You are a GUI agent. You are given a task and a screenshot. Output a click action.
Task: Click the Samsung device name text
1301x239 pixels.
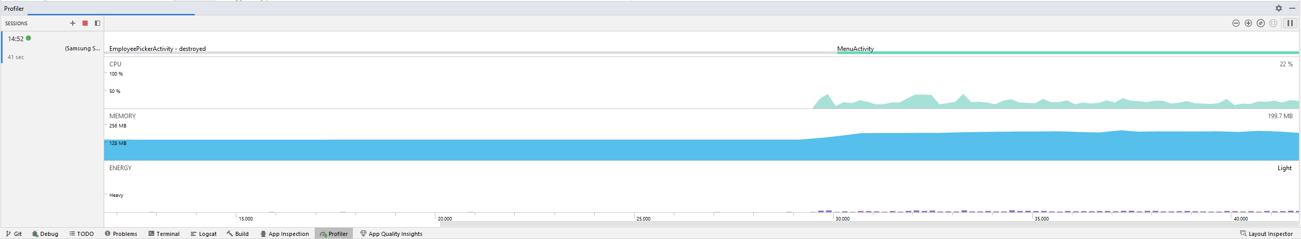83,48
